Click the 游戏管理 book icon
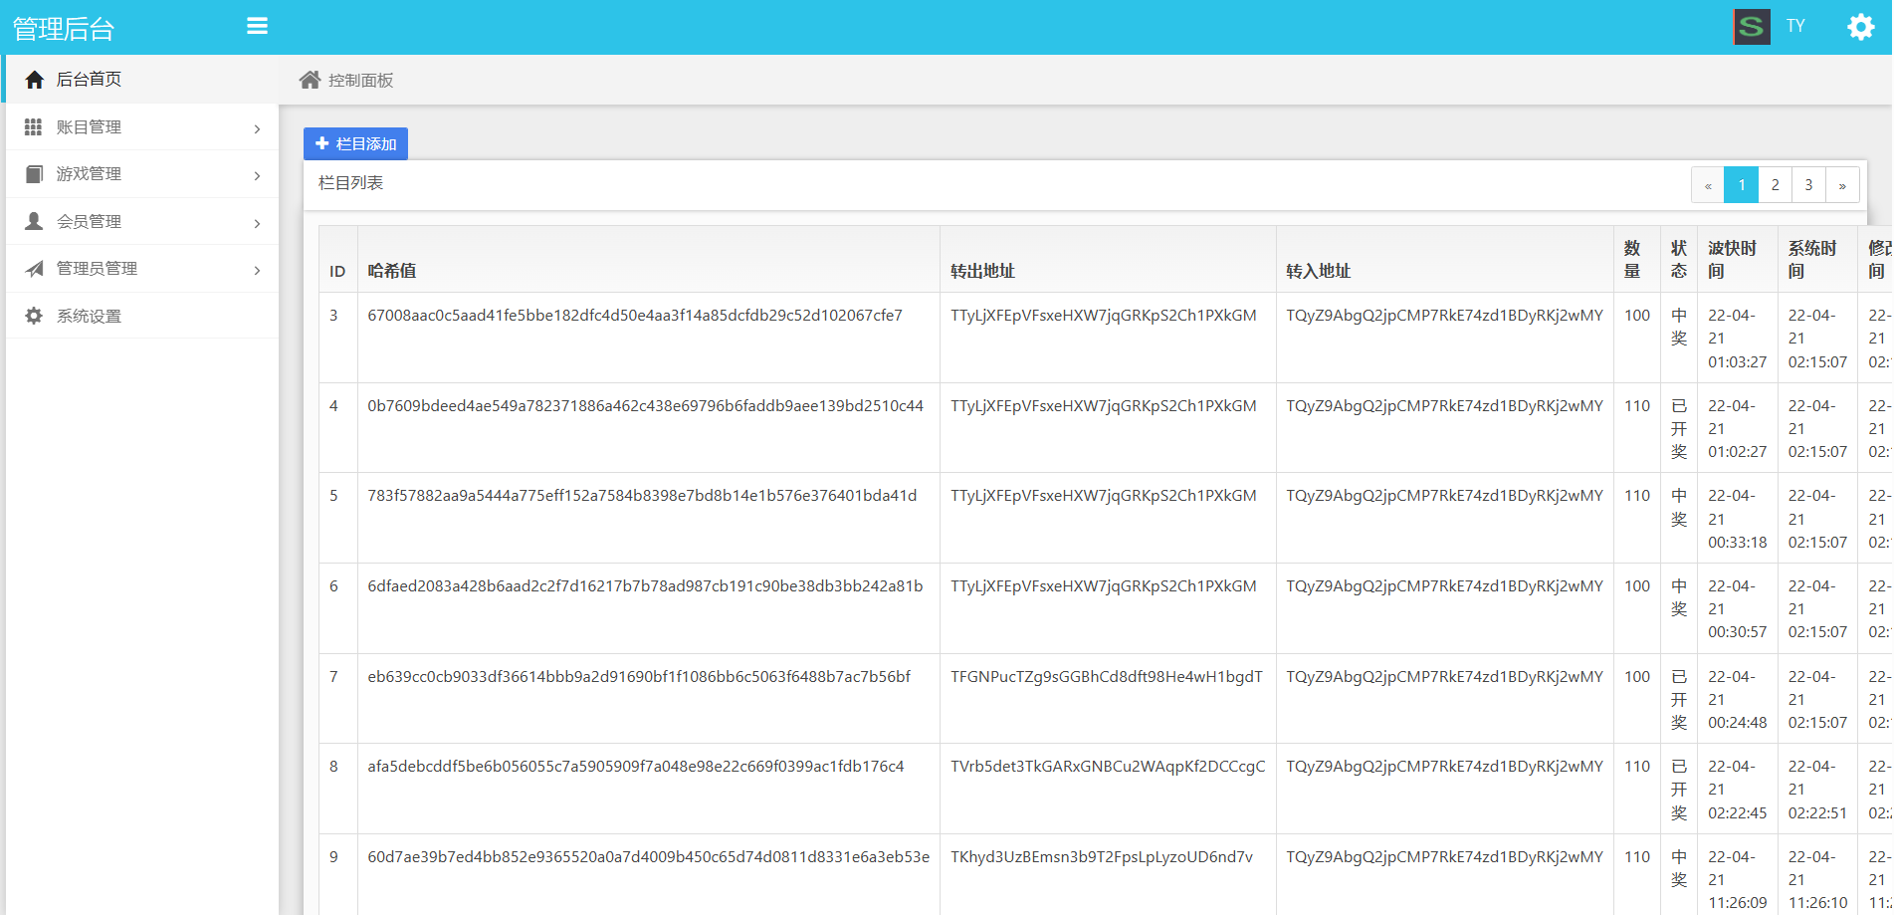Image resolution: width=1894 pixels, height=915 pixels. click(x=34, y=174)
